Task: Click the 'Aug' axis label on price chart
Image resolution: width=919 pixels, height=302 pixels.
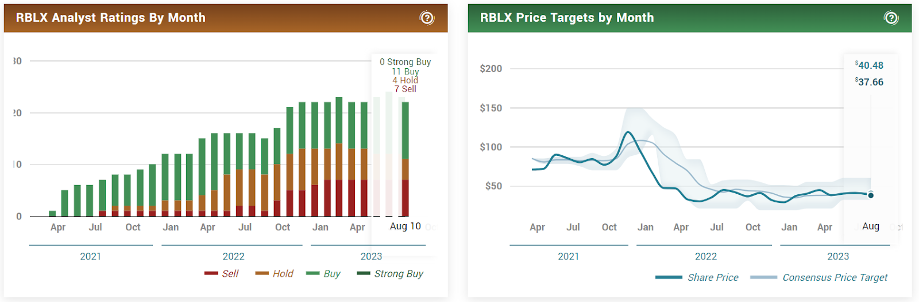Action: (871, 226)
